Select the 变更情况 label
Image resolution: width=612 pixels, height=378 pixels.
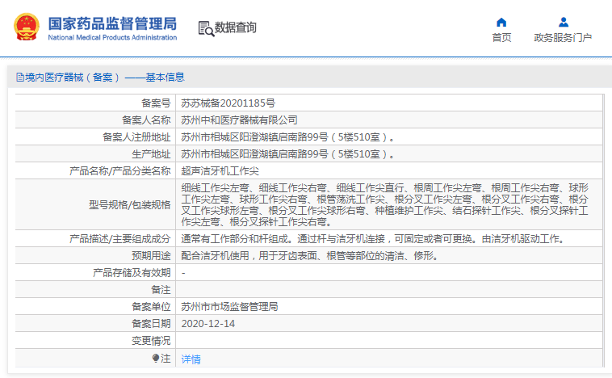click(151, 341)
